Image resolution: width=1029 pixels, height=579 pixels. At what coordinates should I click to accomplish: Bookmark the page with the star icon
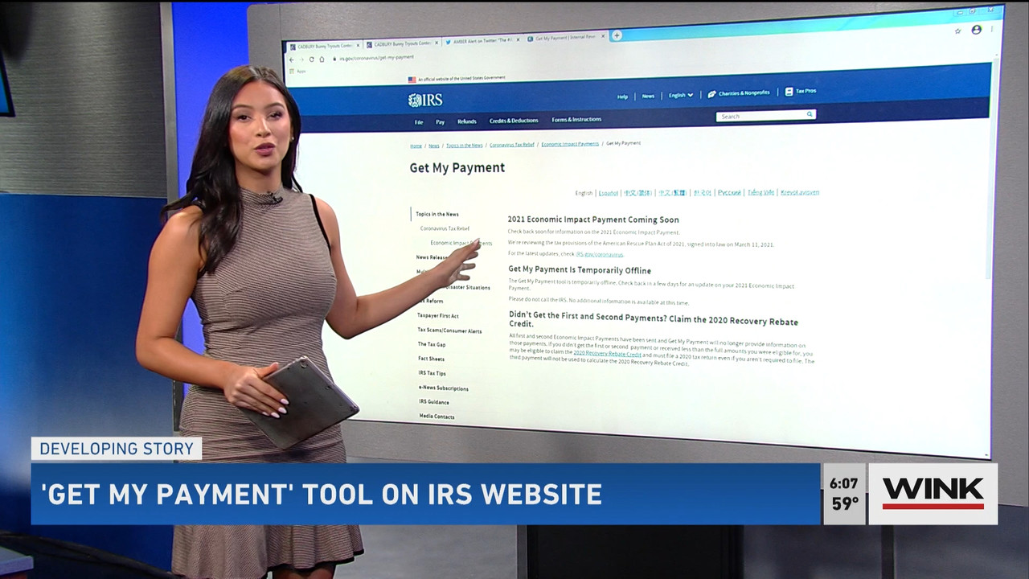957,31
